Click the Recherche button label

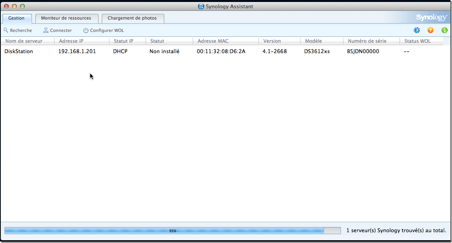[x=21, y=30]
